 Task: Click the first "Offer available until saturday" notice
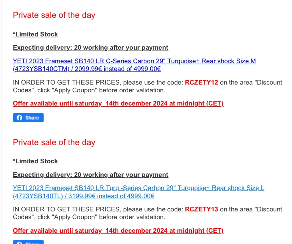coord(118,104)
